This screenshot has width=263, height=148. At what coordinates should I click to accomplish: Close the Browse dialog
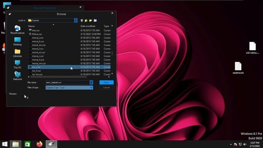(x=112, y=13)
